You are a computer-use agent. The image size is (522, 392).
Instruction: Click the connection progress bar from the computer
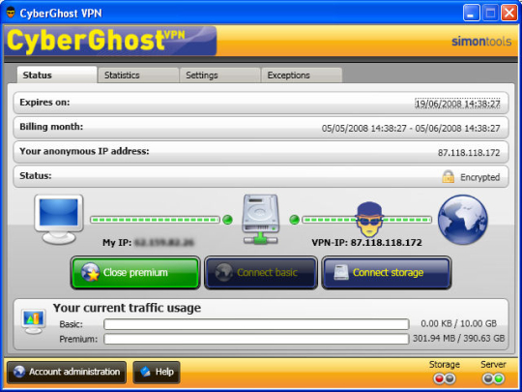click(x=155, y=220)
